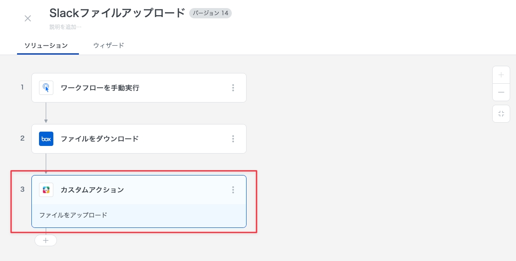
Task: Click the バージョン 14 version badge
Action: 210,13
